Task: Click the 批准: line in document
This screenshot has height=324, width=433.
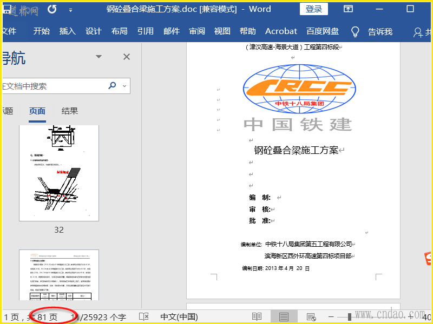Action: coord(260,221)
